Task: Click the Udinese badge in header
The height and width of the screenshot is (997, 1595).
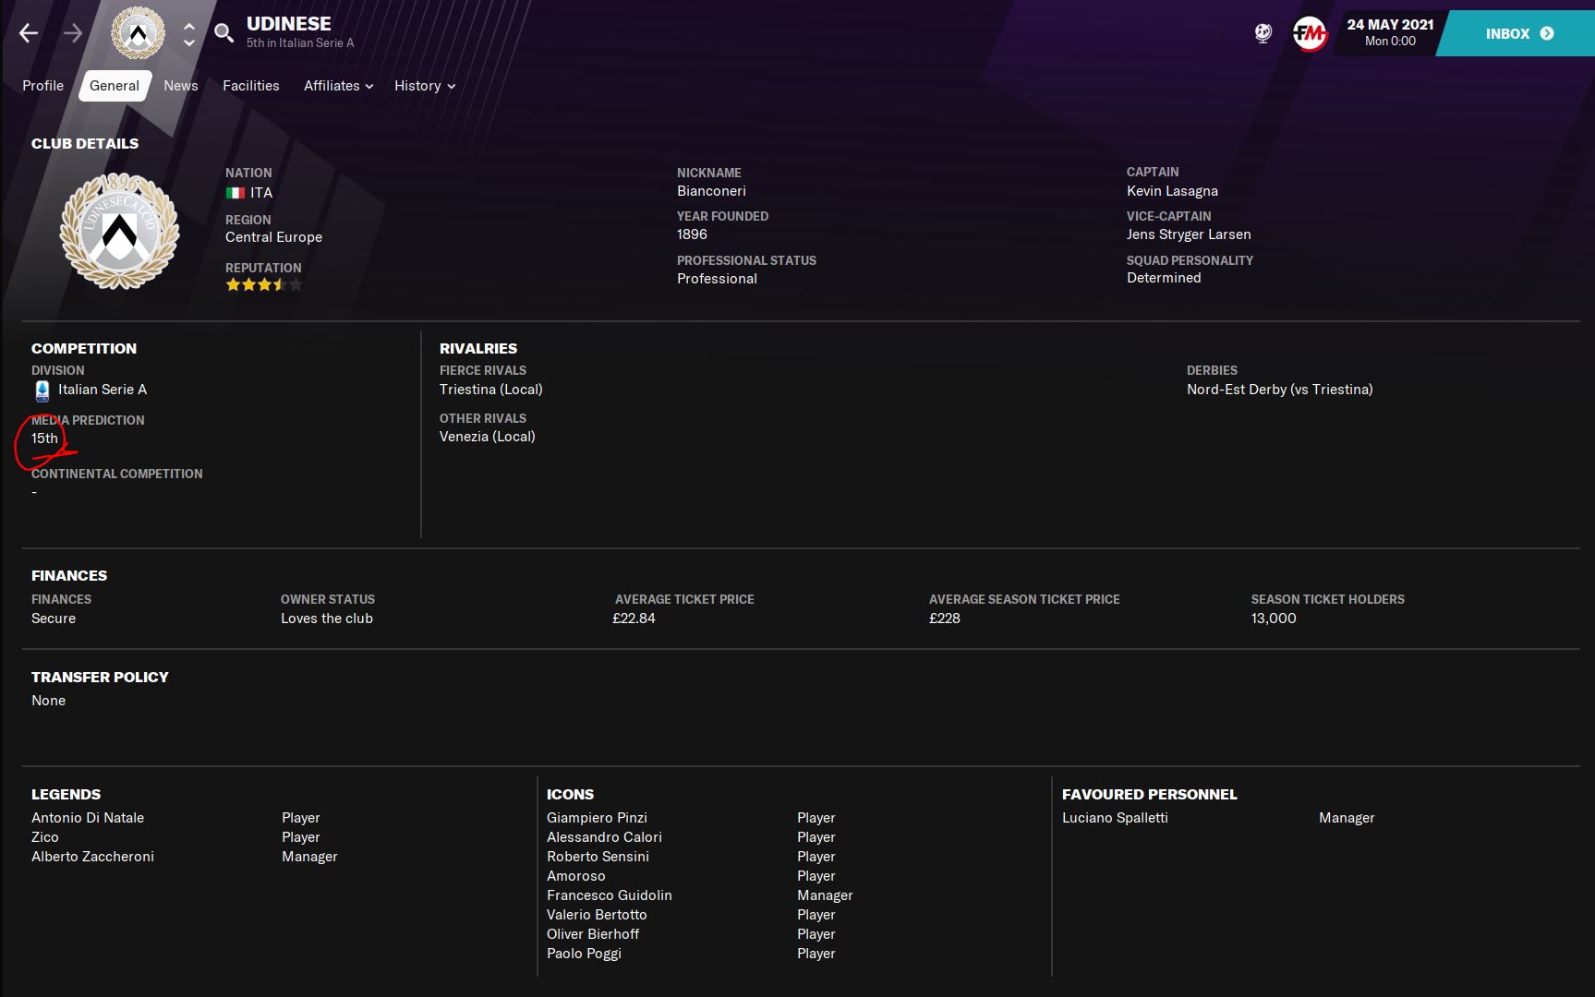Action: (138, 34)
